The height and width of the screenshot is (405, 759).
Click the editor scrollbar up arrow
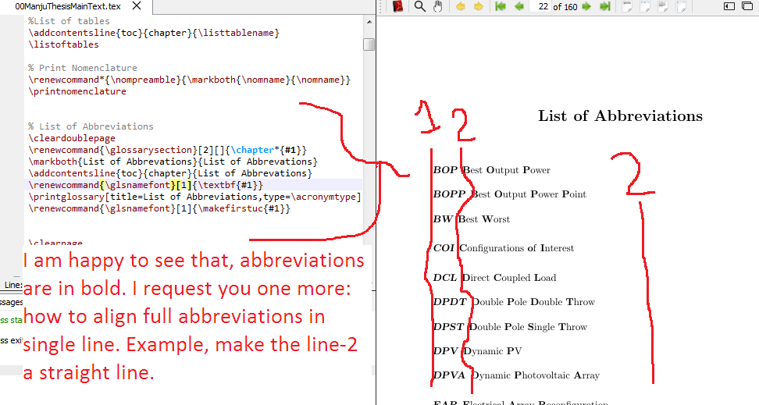click(369, 22)
